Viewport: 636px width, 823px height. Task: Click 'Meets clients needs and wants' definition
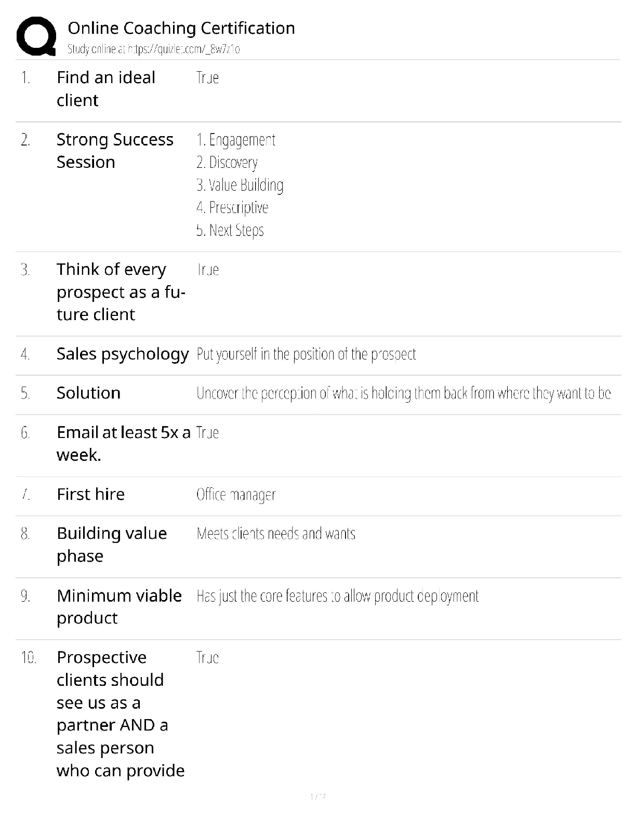[276, 534]
